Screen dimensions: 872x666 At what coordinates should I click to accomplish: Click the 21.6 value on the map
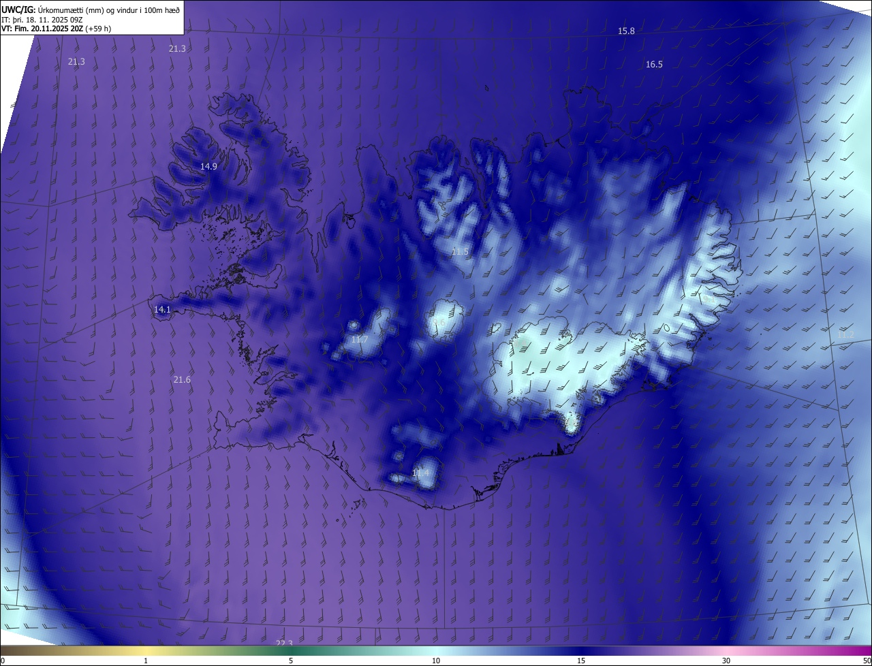[x=182, y=379]
